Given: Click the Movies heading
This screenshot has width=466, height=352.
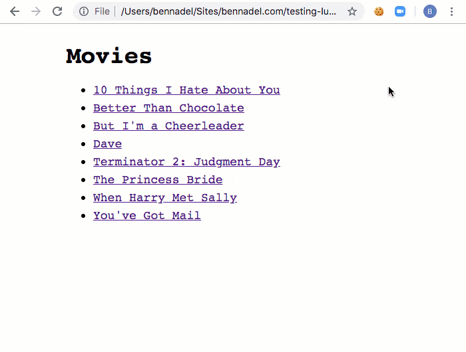Looking at the screenshot, I should (x=109, y=56).
